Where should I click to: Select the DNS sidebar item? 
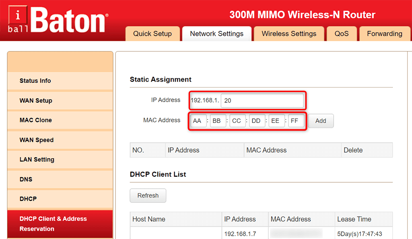tap(60, 179)
